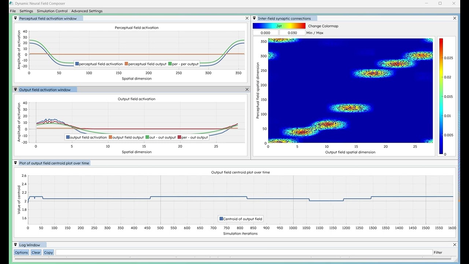
Task: Click the 'Output field centroid plot over time' title
Action: coord(240,172)
